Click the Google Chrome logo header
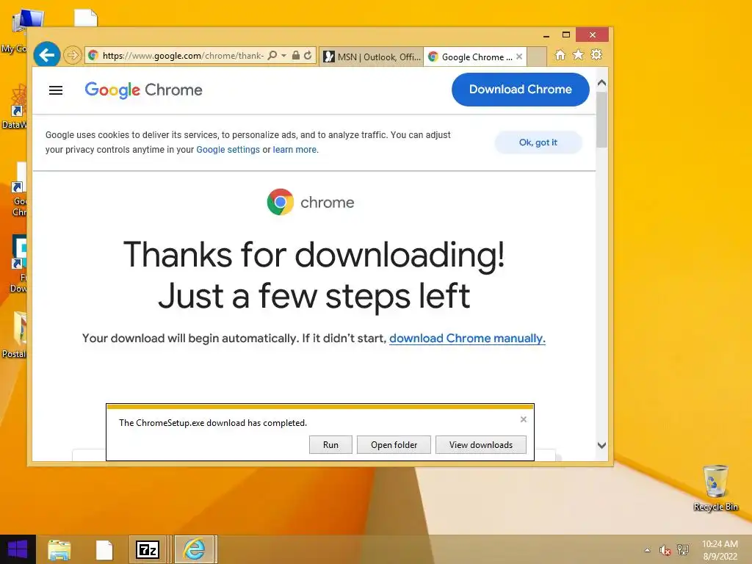Image resolution: width=752 pixels, height=564 pixels. 143,90
